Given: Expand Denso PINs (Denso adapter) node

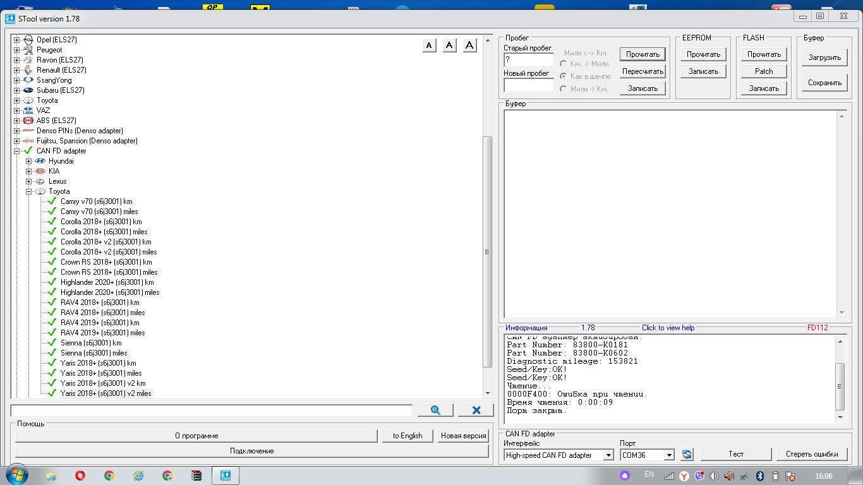Looking at the screenshot, I should [x=16, y=131].
